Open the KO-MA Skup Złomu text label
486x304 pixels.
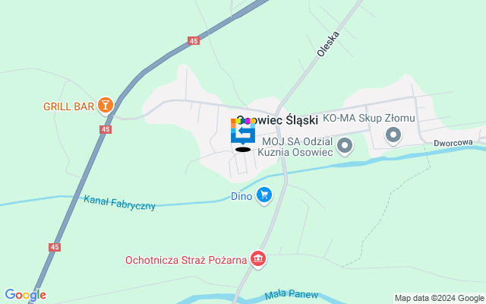(x=369, y=119)
